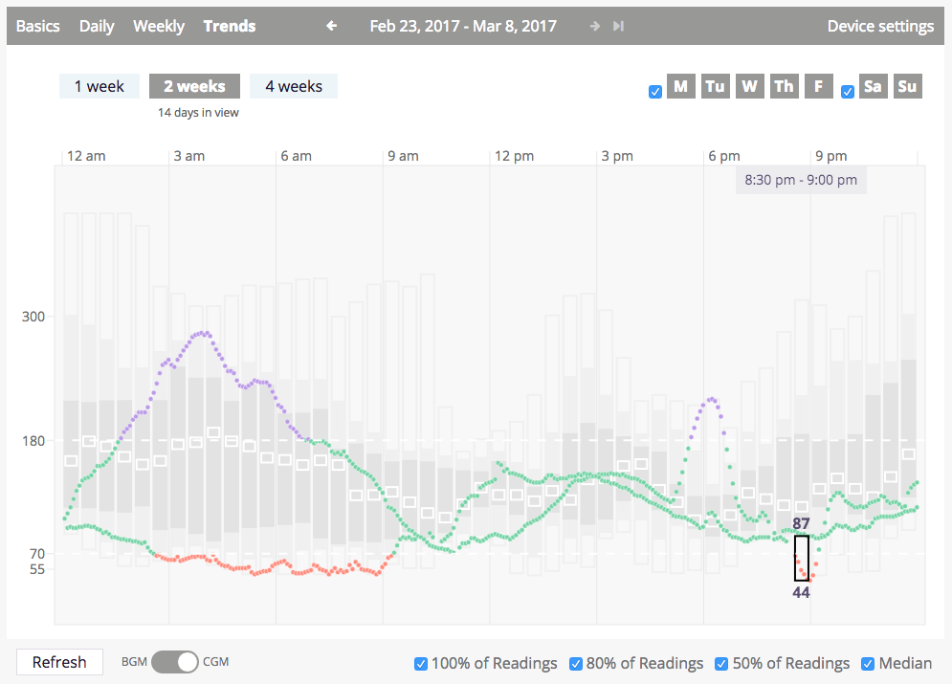Click the Refresh button
The height and width of the screenshot is (684, 952).
pyautogui.click(x=59, y=662)
